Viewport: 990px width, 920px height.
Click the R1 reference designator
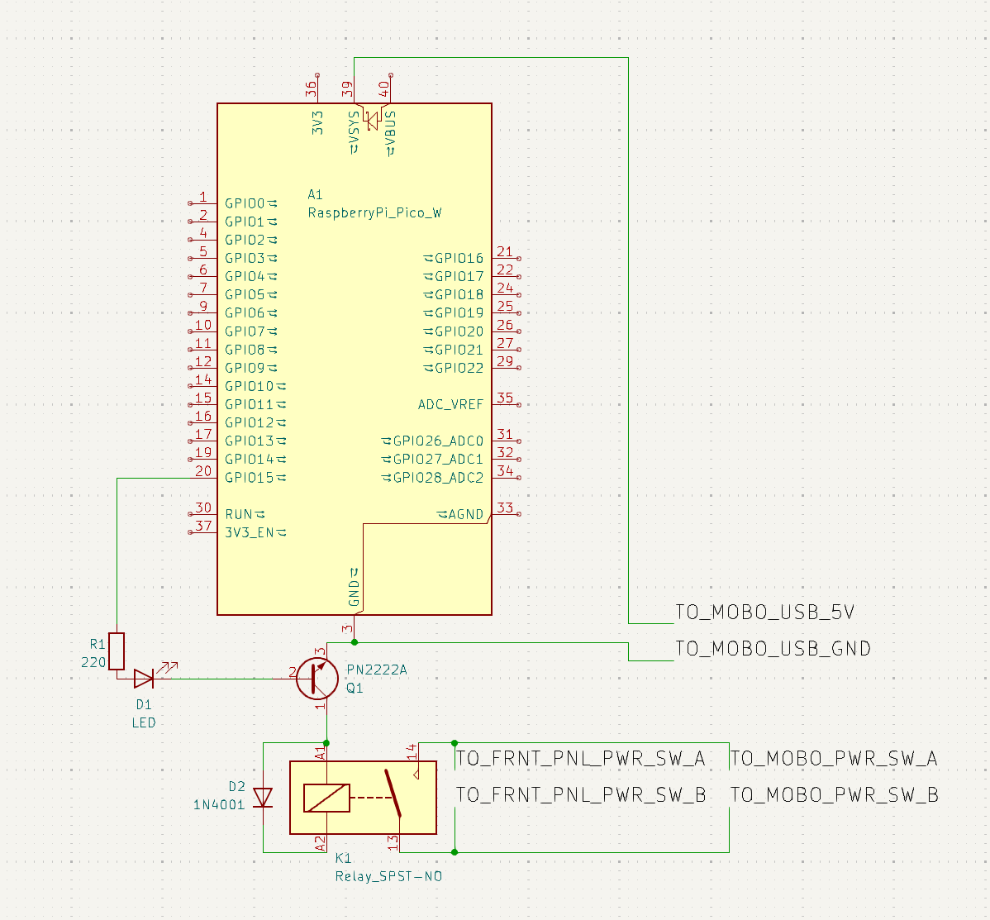pos(98,644)
